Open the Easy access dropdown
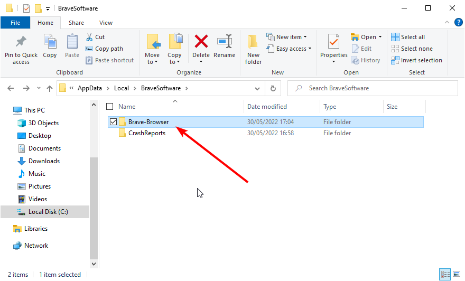The height and width of the screenshot is (281, 465). coord(289,49)
